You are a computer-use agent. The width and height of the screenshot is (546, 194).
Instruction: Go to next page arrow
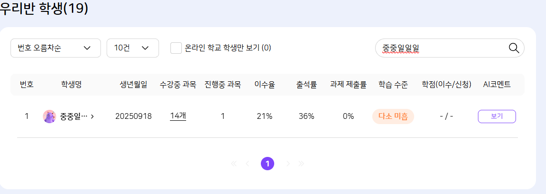coord(288,164)
